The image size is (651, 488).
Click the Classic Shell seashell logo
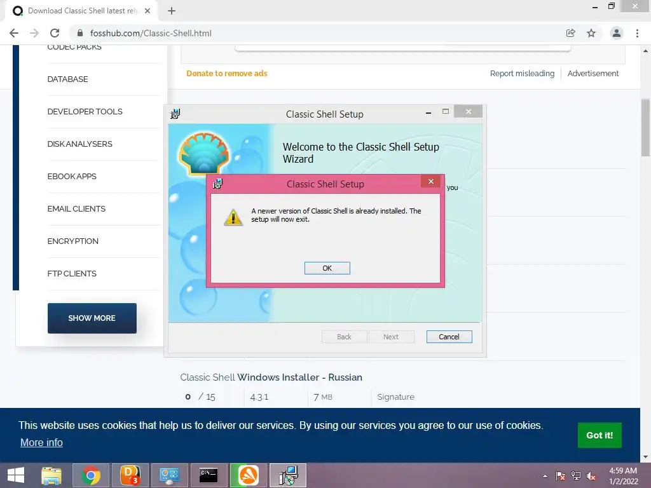pos(204,153)
